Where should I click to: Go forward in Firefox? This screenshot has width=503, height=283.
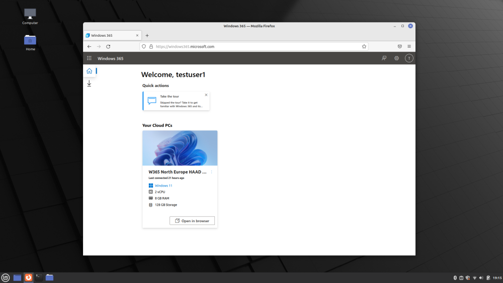pos(99,46)
